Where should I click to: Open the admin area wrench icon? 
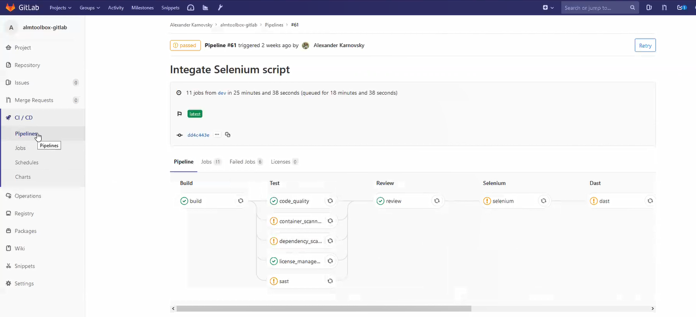click(220, 8)
